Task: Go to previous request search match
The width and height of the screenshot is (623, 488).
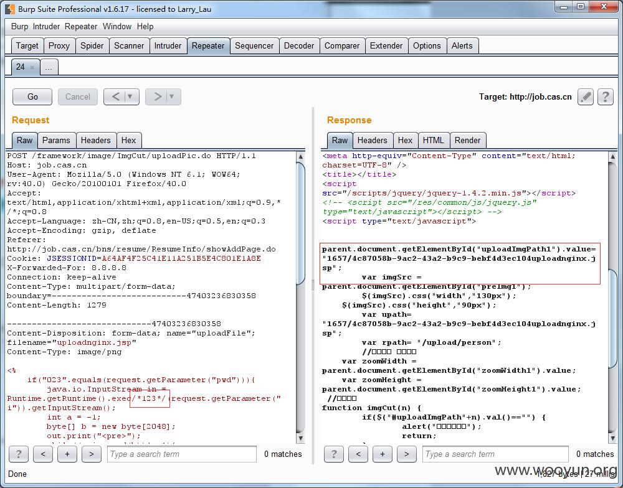Action: tap(43, 454)
